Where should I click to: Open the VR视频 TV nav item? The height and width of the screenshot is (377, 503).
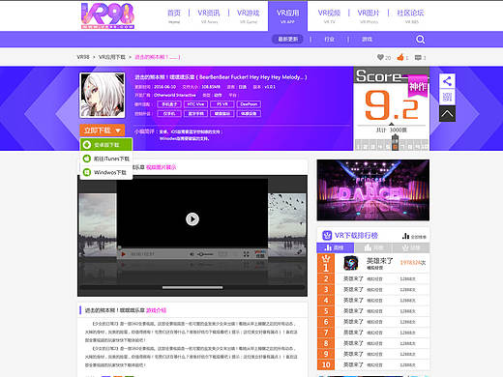coord(329,15)
